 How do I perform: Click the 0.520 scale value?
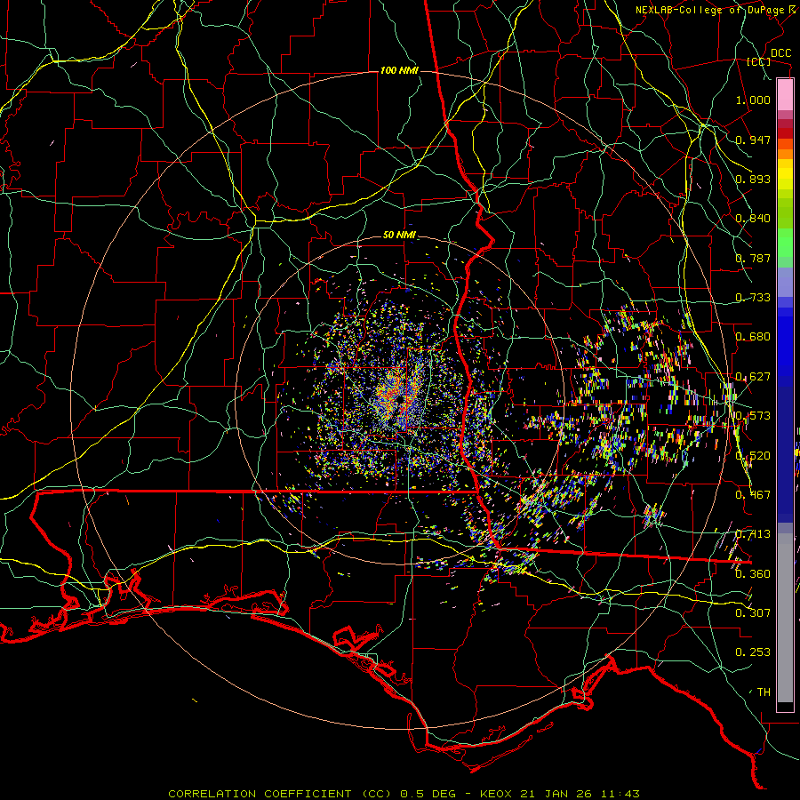click(x=753, y=456)
